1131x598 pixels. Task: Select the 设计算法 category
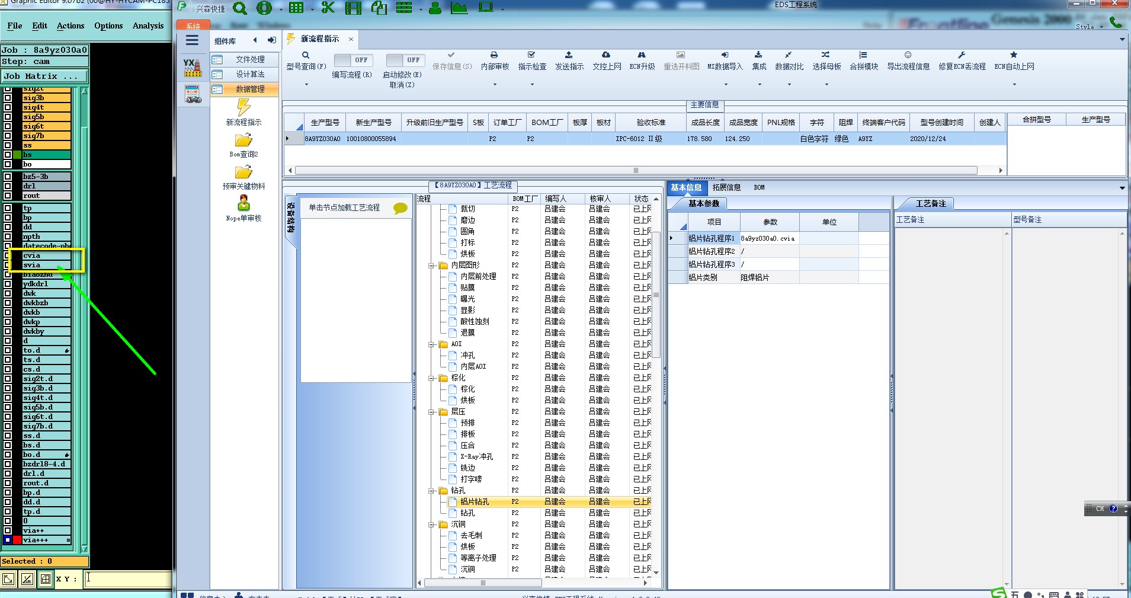point(244,74)
